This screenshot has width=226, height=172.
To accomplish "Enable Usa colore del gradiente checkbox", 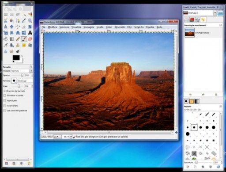I will [x=4, y=111].
